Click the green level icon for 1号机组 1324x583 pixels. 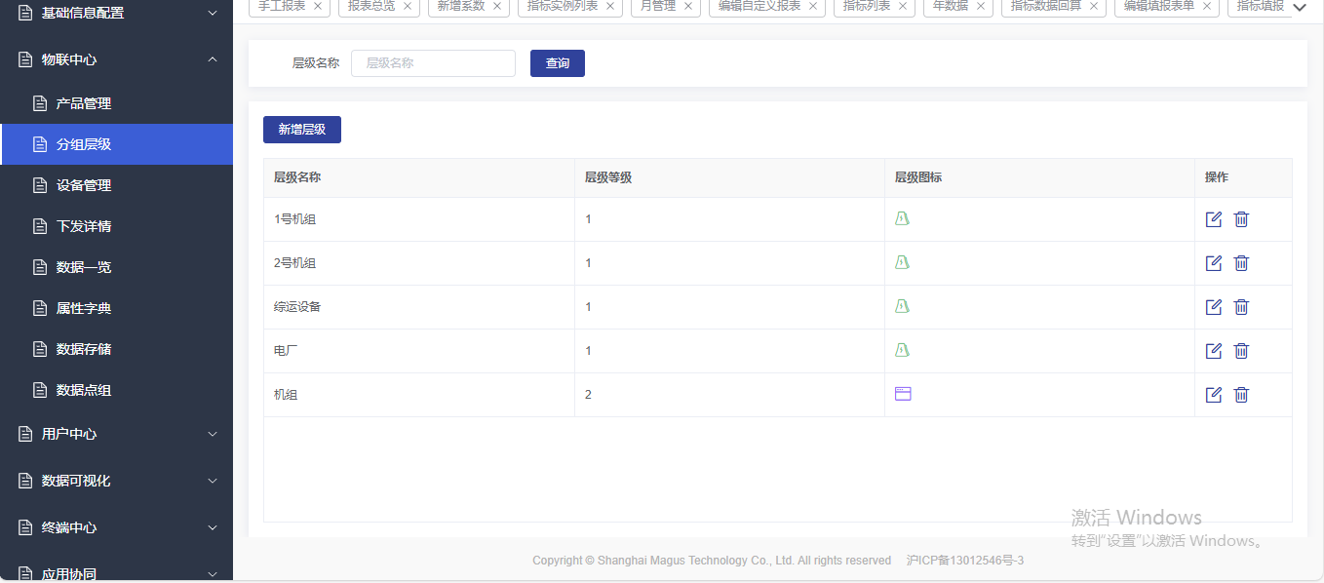tap(903, 218)
